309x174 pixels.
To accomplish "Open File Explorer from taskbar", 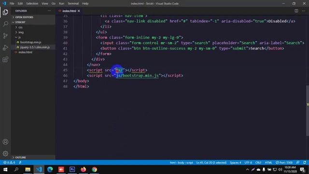I will coord(28,170).
